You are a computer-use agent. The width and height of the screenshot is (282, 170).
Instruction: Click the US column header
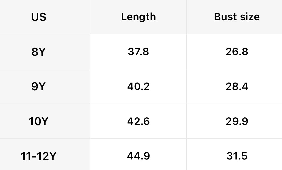click(x=39, y=17)
